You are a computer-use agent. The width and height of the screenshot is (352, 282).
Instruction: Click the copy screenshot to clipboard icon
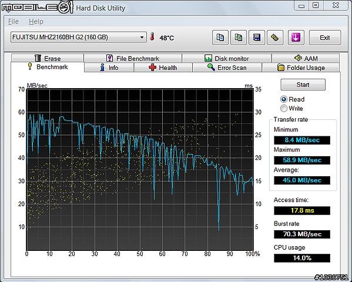click(x=239, y=38)
